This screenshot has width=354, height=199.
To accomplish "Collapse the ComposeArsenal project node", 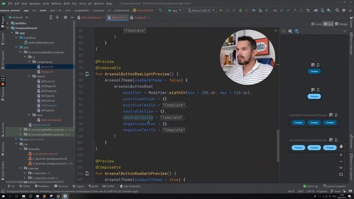I will coord(8,28).
